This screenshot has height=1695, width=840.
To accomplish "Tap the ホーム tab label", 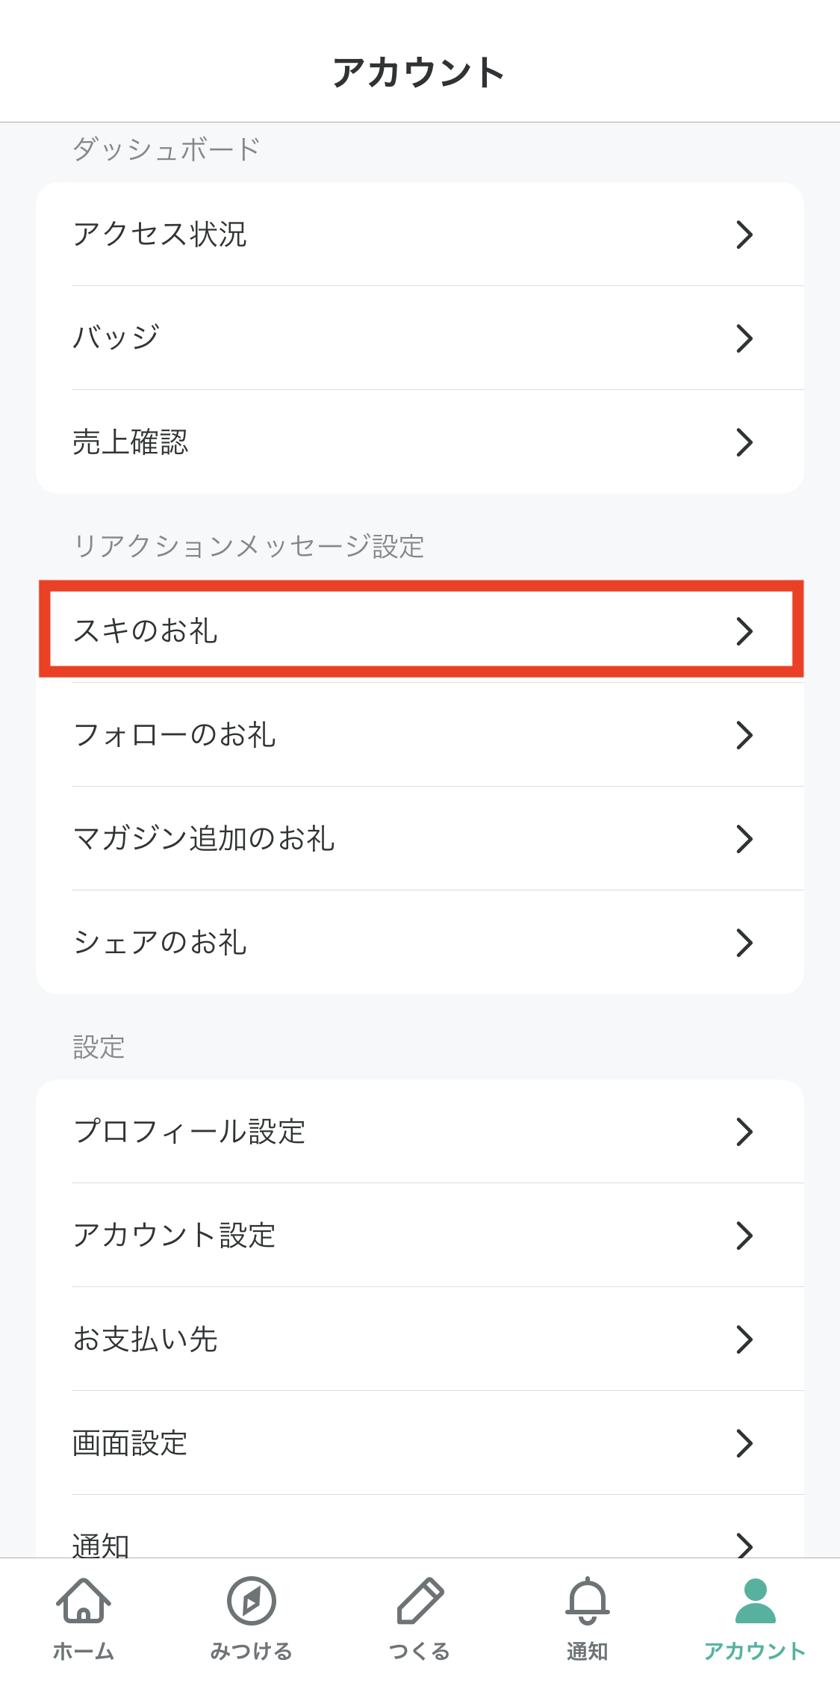I will (x=84, y=1651).
